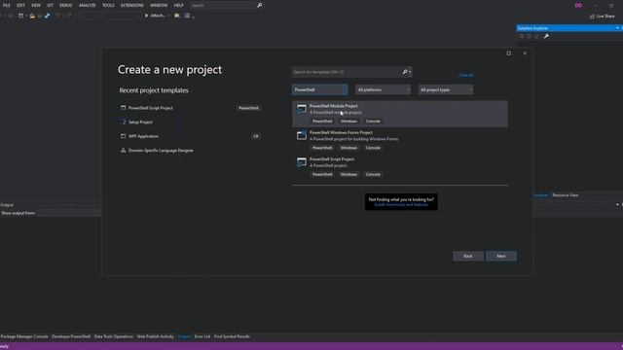Image resolution: width=623 pixels, height=350 pixels.
Task: Open the DEBUG menu
Action: click(x=65, y=5)
